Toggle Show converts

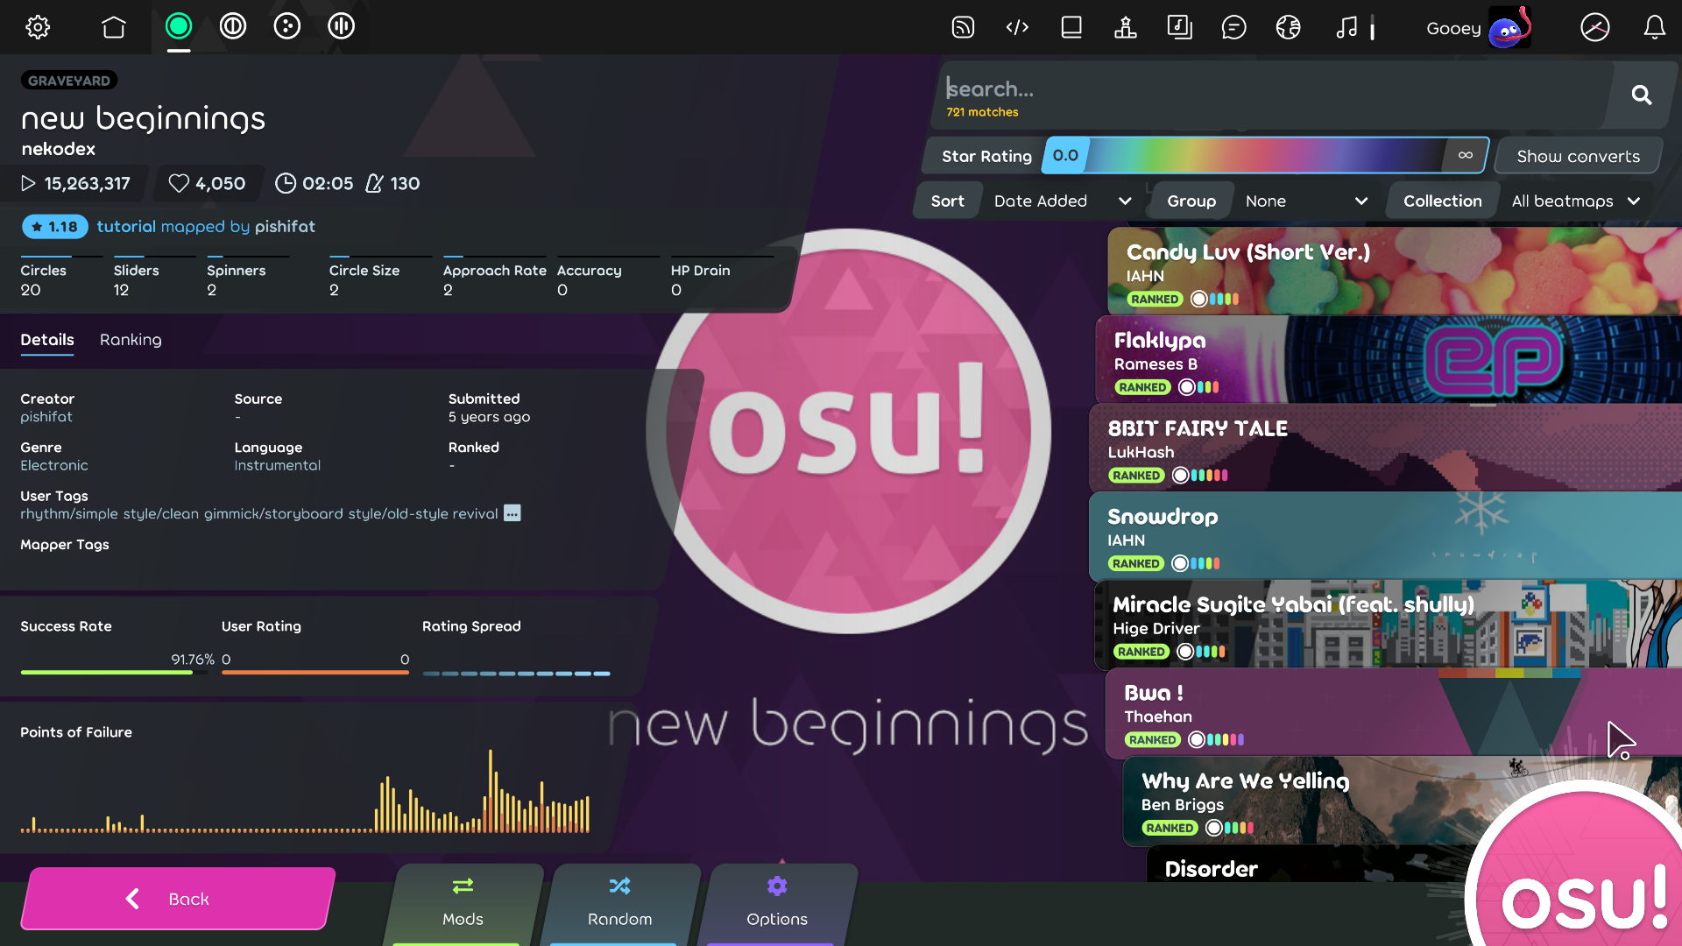coord(1578,156)
